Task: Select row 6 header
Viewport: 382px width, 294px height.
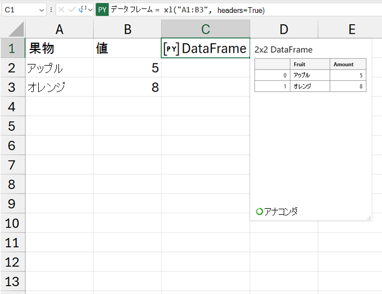Action: (x=12, y=145)
